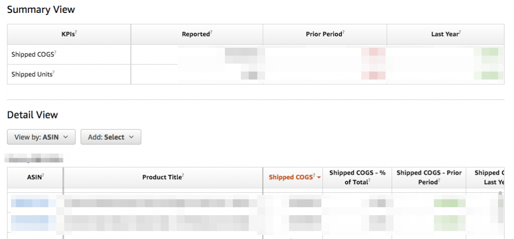Select the ASIN column header
The width and height of the screenshot is (514, 239).
[x=35, y=177]
